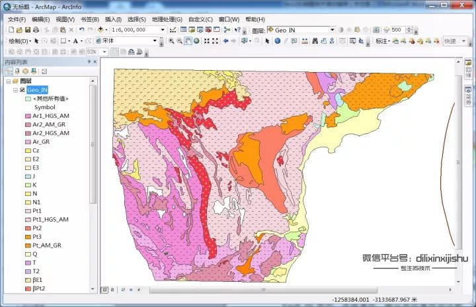This screenshot has width=476, height=307.
Task: Go back to previous extent
Action: click(226, 41)
